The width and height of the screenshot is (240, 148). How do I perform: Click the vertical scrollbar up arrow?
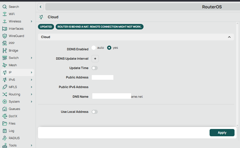(237, 23)
